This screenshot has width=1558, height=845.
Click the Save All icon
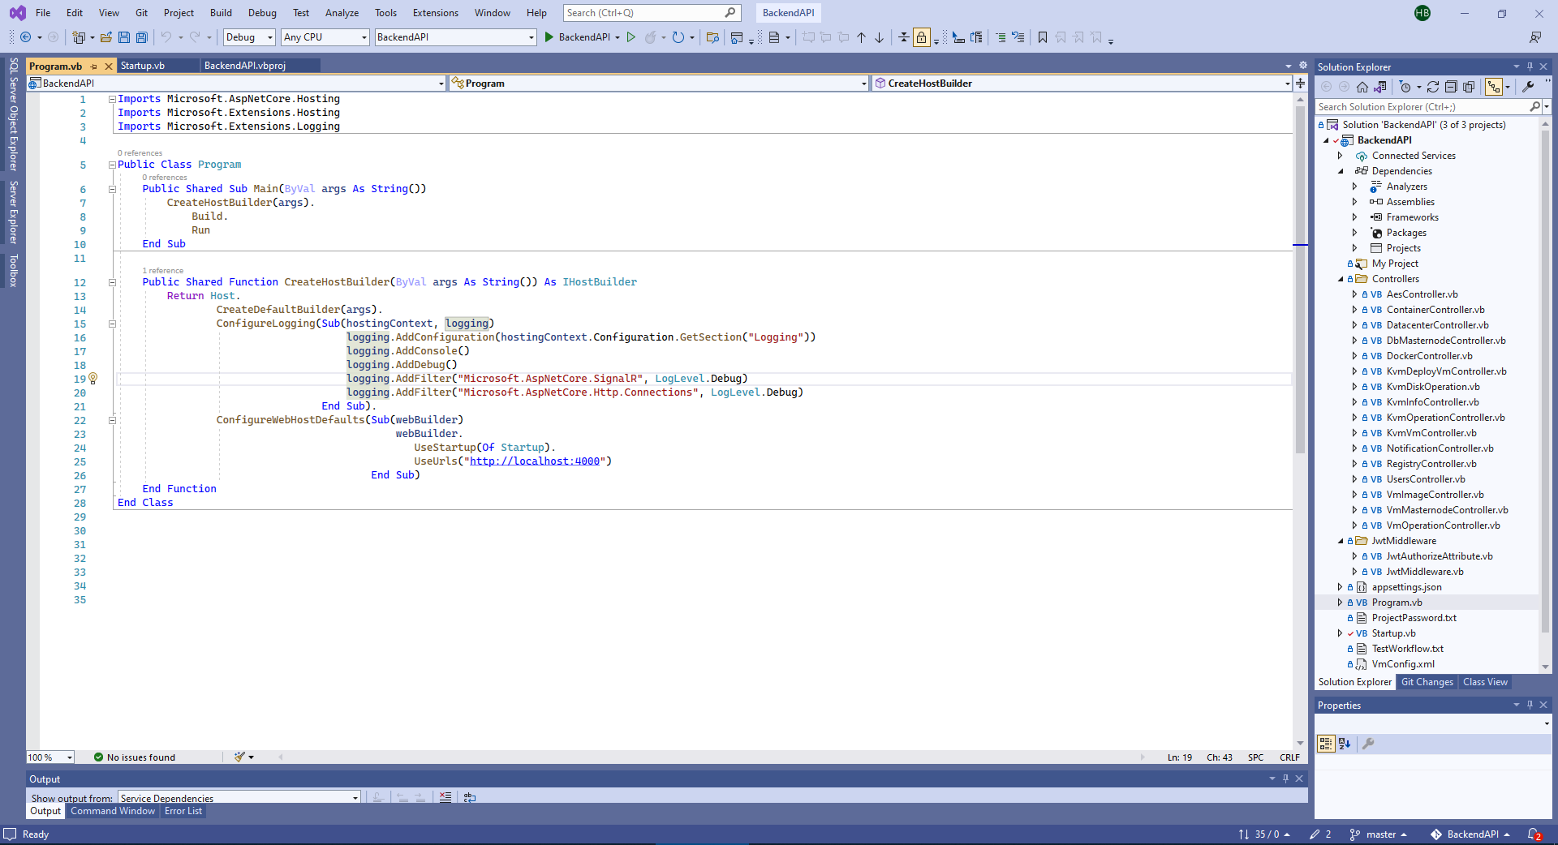click(142, 37)
